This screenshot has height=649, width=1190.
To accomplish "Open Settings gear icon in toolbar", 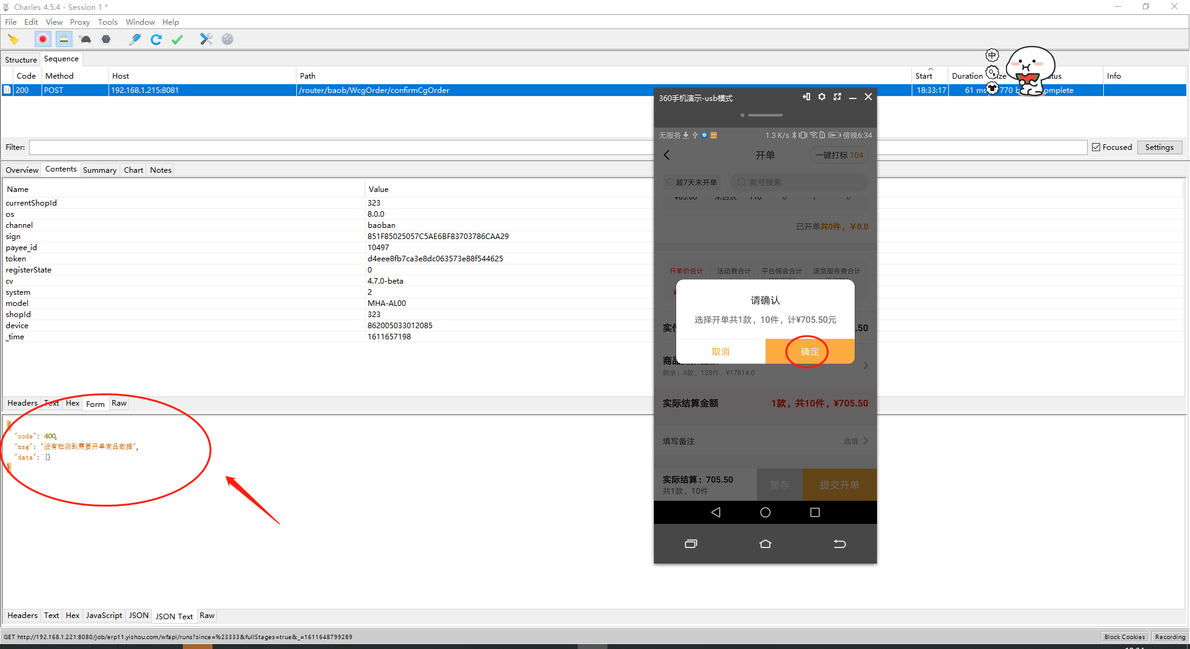I will tap(227, 40).
